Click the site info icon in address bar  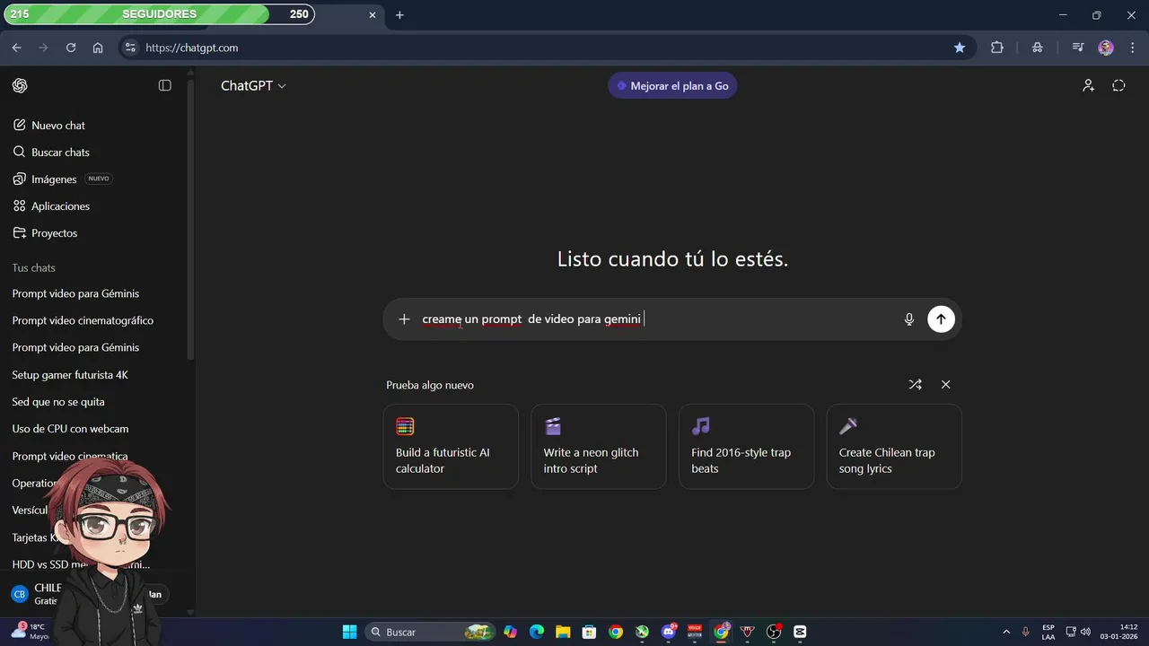pyautogui.click(x=130, y=48)
